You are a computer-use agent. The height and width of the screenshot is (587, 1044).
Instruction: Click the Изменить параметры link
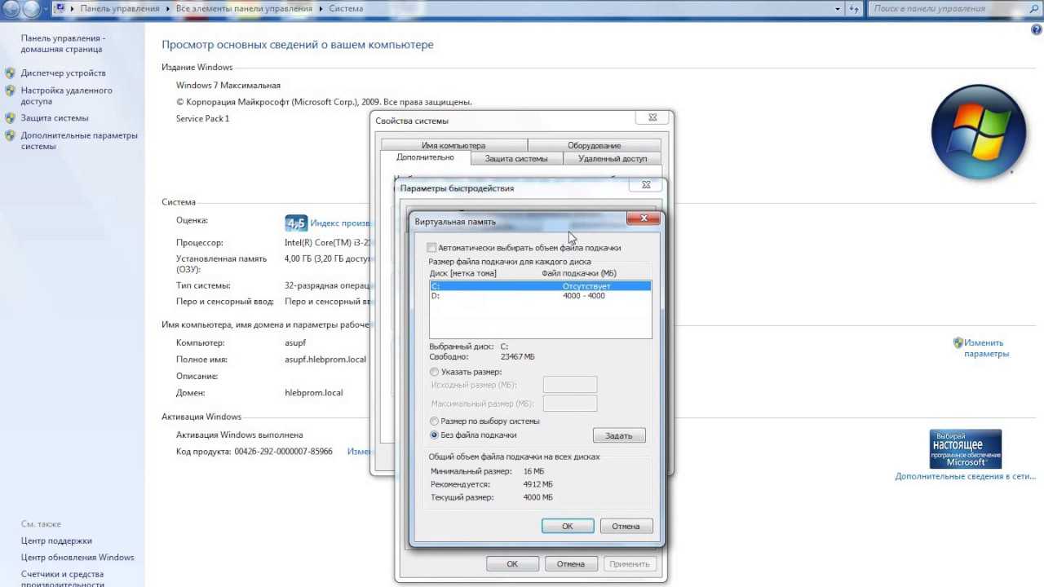point(986,348)
